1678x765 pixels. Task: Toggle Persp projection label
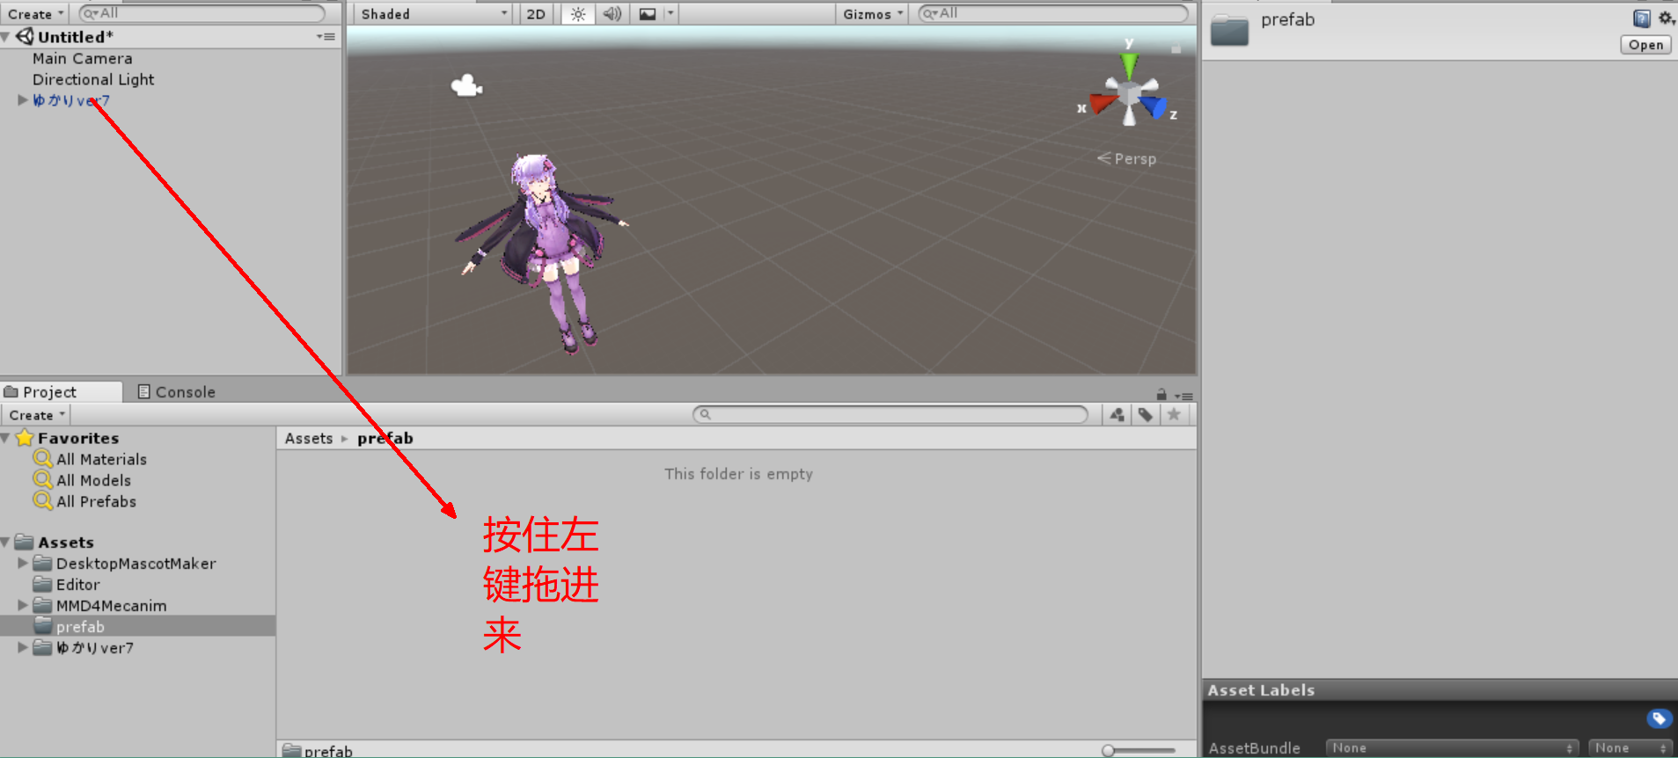[1127, 159]
